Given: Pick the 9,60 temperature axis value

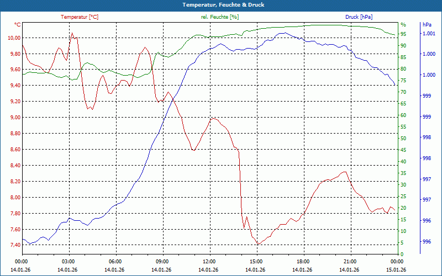Looking at the screenshot, I should tap(15, 70).
